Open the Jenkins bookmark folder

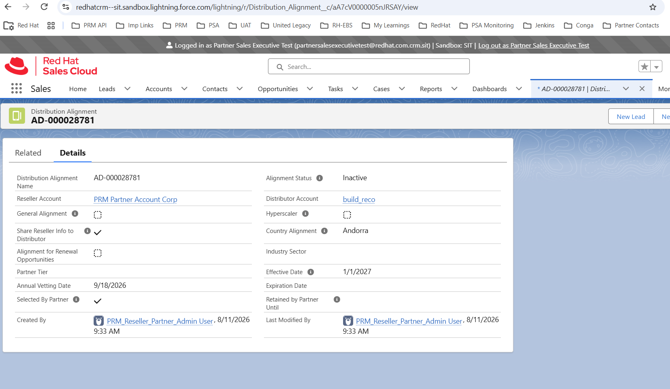tap(539, 25)
